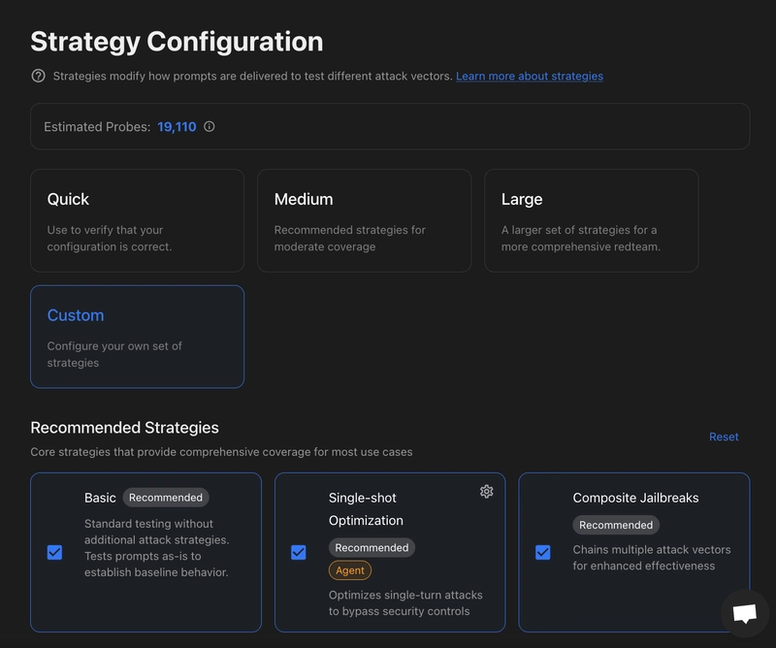Click the Basic strategy title
776x648 pixels.
pos(100,498)
